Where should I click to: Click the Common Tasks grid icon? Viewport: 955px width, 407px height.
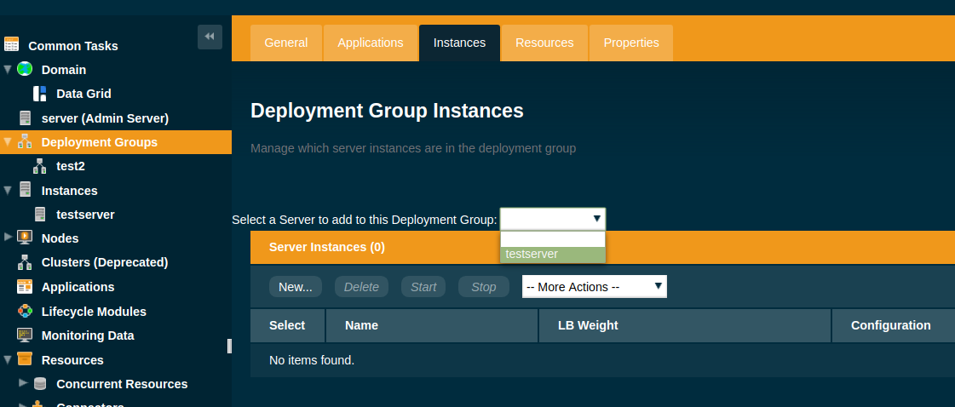pos(11,45)
